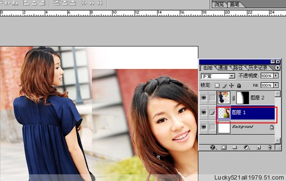Distribute bottom edges in options bar
Screen dimensions: 286x181
click(73, 3)
